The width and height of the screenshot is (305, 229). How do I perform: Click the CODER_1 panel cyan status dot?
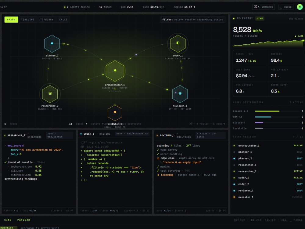tap(81, 134)
